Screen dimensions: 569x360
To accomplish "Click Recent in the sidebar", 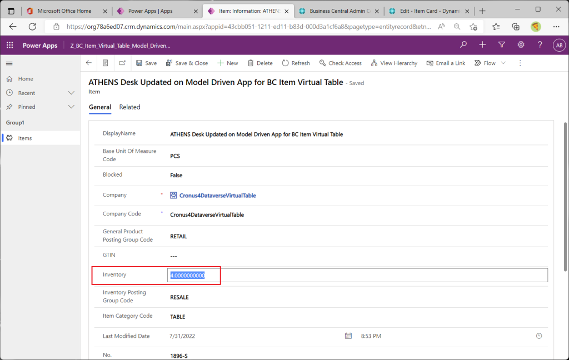I will click(27, 93).
